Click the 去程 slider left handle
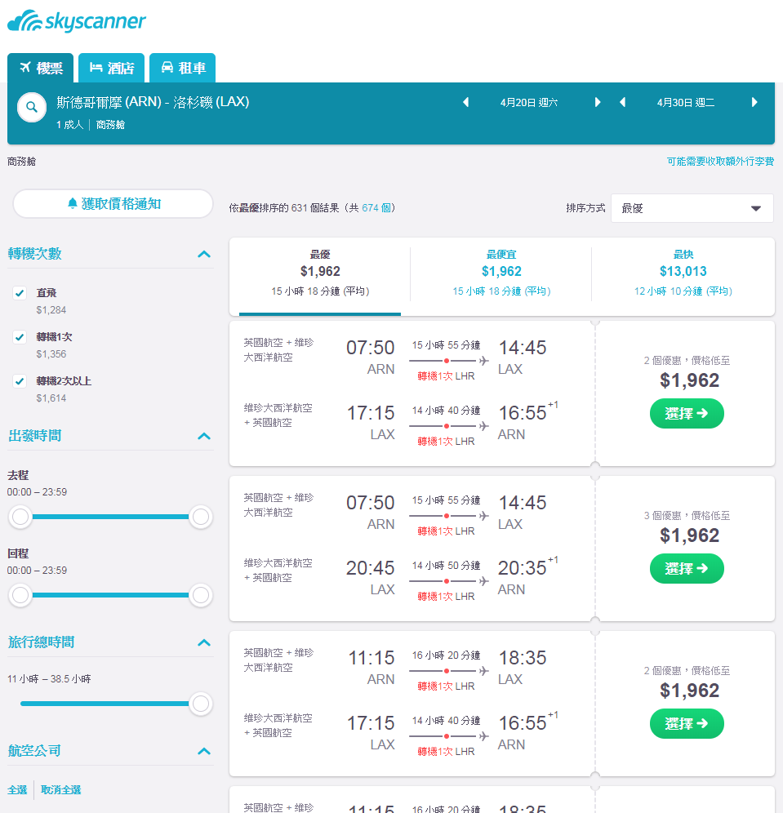Image resolution: width=783 pixels, height=813 pixels. tap(20, 517)
